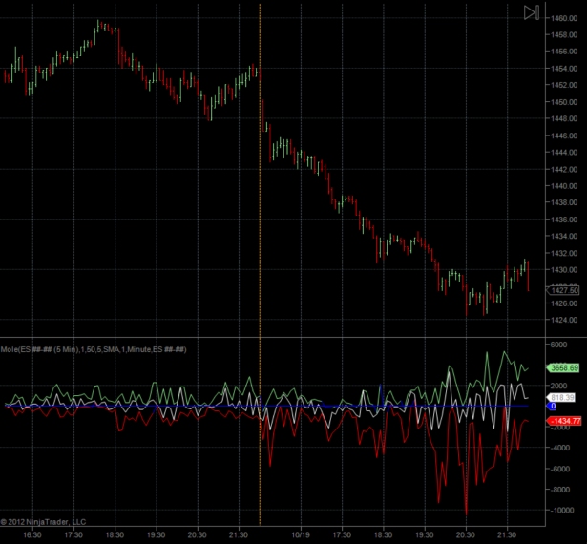587x544 pixels.
Task: Click the NinjaTrader, LLC copyright text
Action: [x=44, y=522]
